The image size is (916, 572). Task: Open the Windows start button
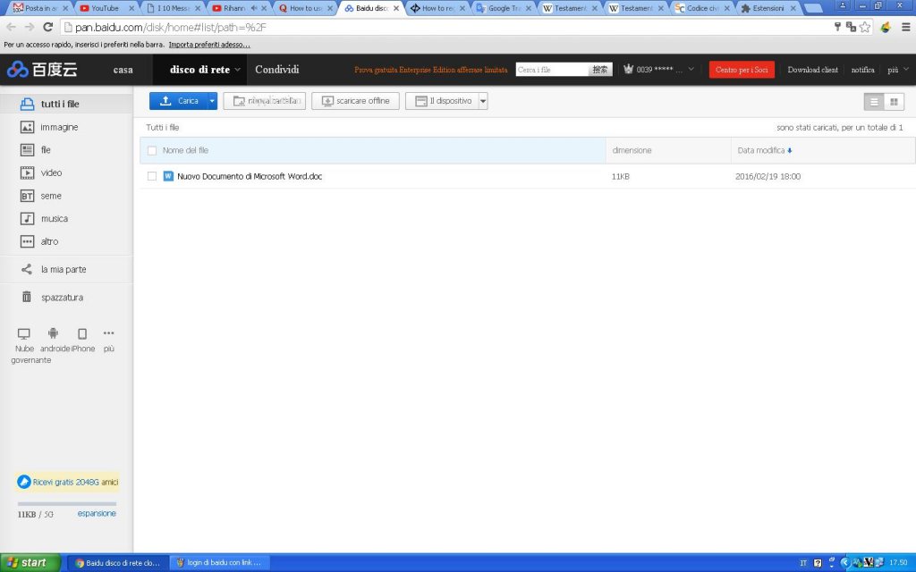30,563
